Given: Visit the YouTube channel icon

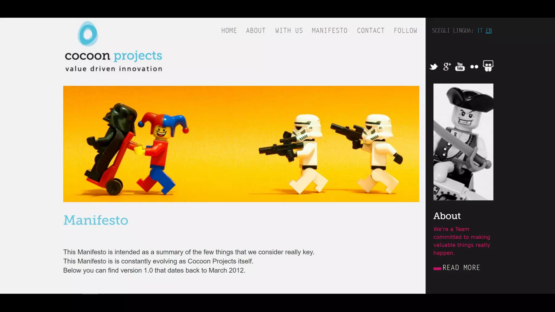Looking at the screenshot, I should [460, 67].
